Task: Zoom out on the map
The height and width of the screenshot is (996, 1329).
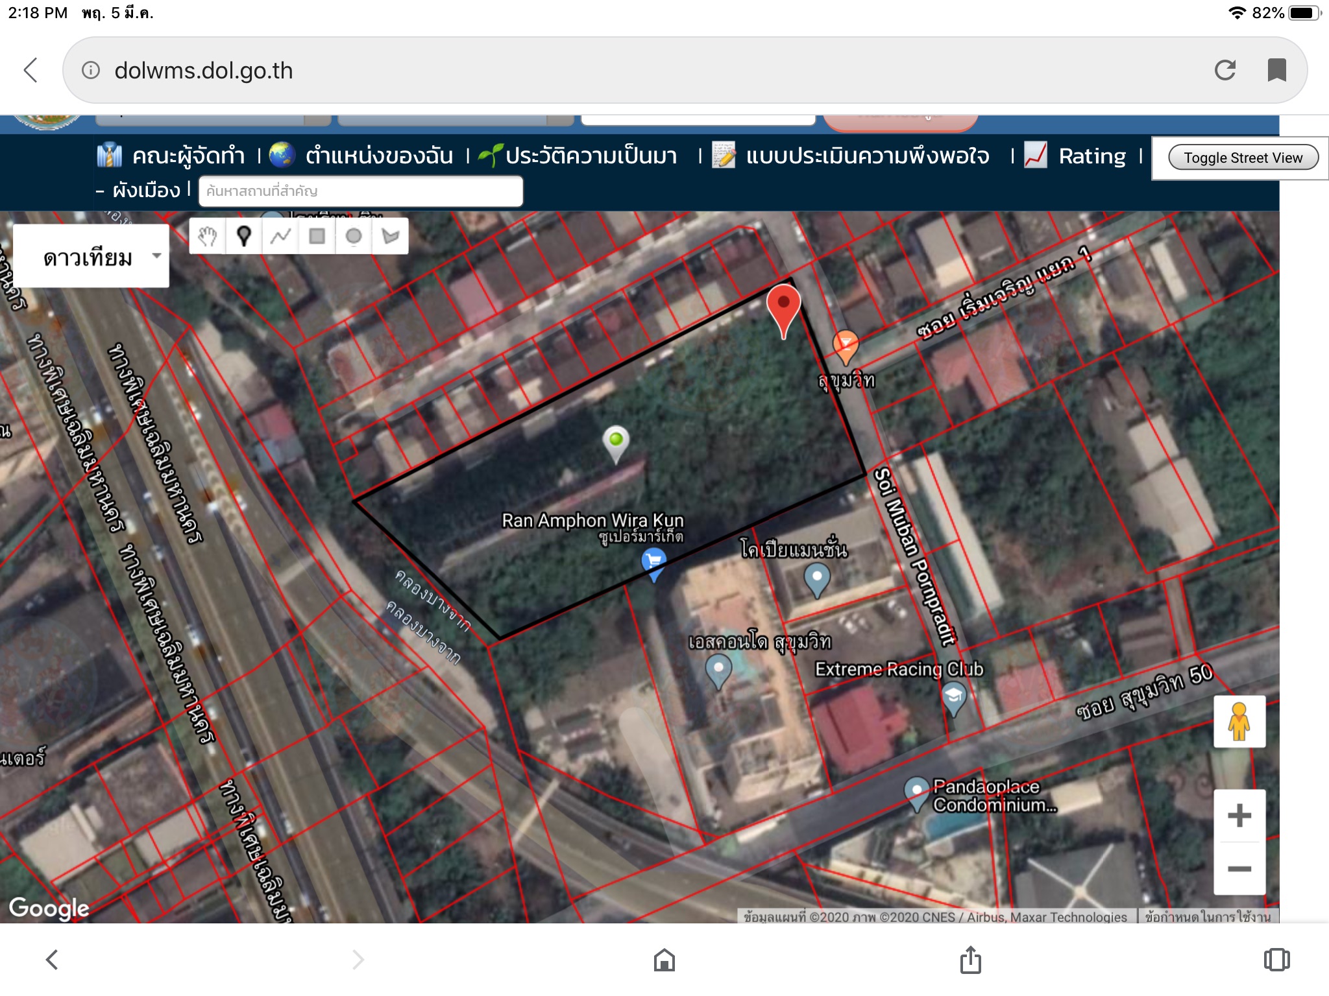Action: click(x=1239, y=869)
